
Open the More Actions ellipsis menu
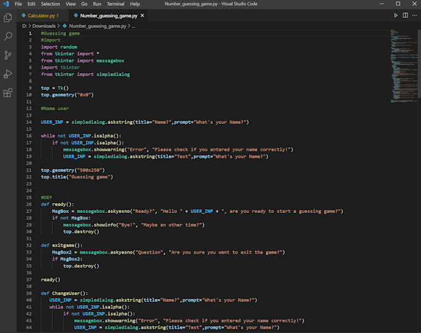click(x=415, y=15)
